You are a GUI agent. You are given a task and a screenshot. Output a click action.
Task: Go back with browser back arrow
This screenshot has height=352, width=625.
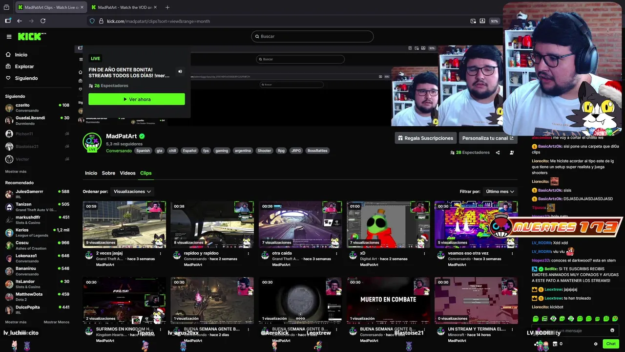point(20,21)
